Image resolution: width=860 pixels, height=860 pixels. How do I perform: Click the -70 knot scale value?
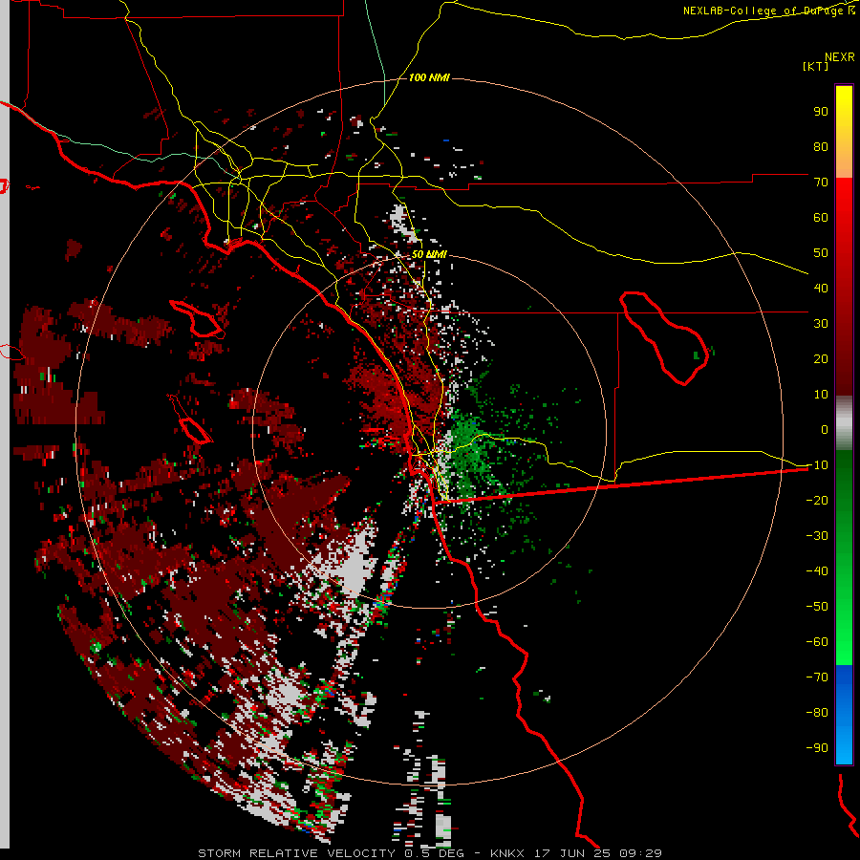(817, 677)
